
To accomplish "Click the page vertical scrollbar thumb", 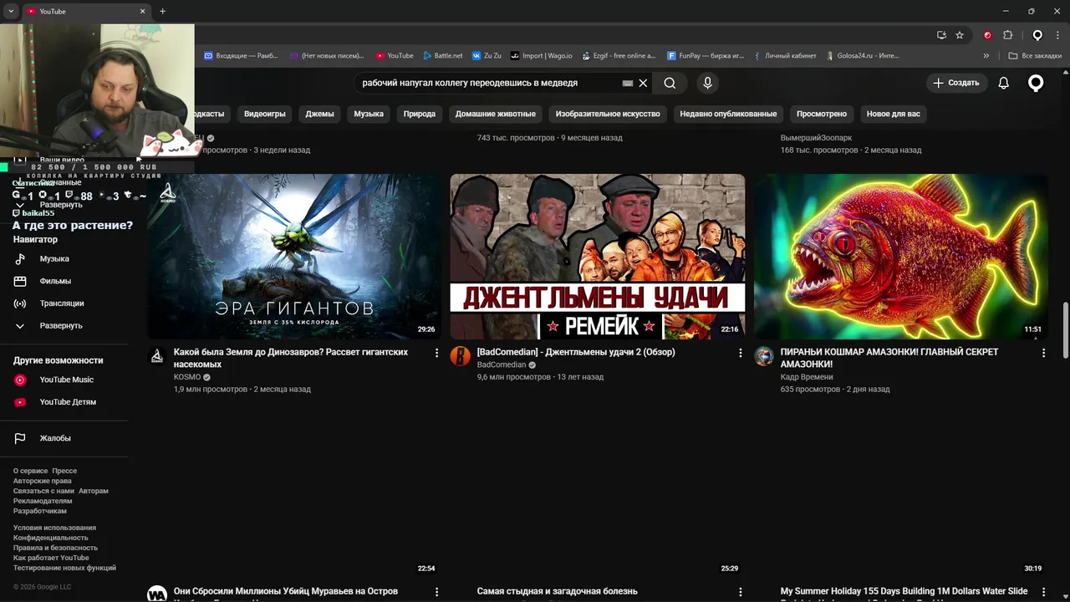I will (1065, 329).
